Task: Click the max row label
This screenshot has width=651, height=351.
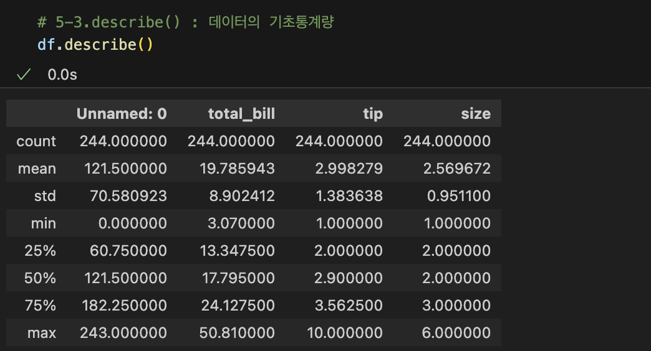Action: 42,333
